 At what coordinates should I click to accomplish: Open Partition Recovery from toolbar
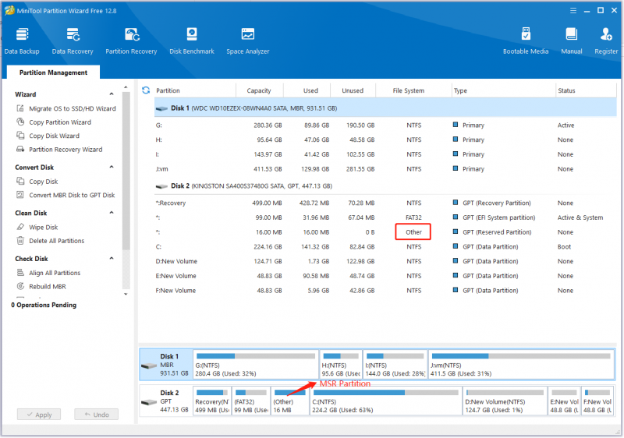click(x=131, y=41)
